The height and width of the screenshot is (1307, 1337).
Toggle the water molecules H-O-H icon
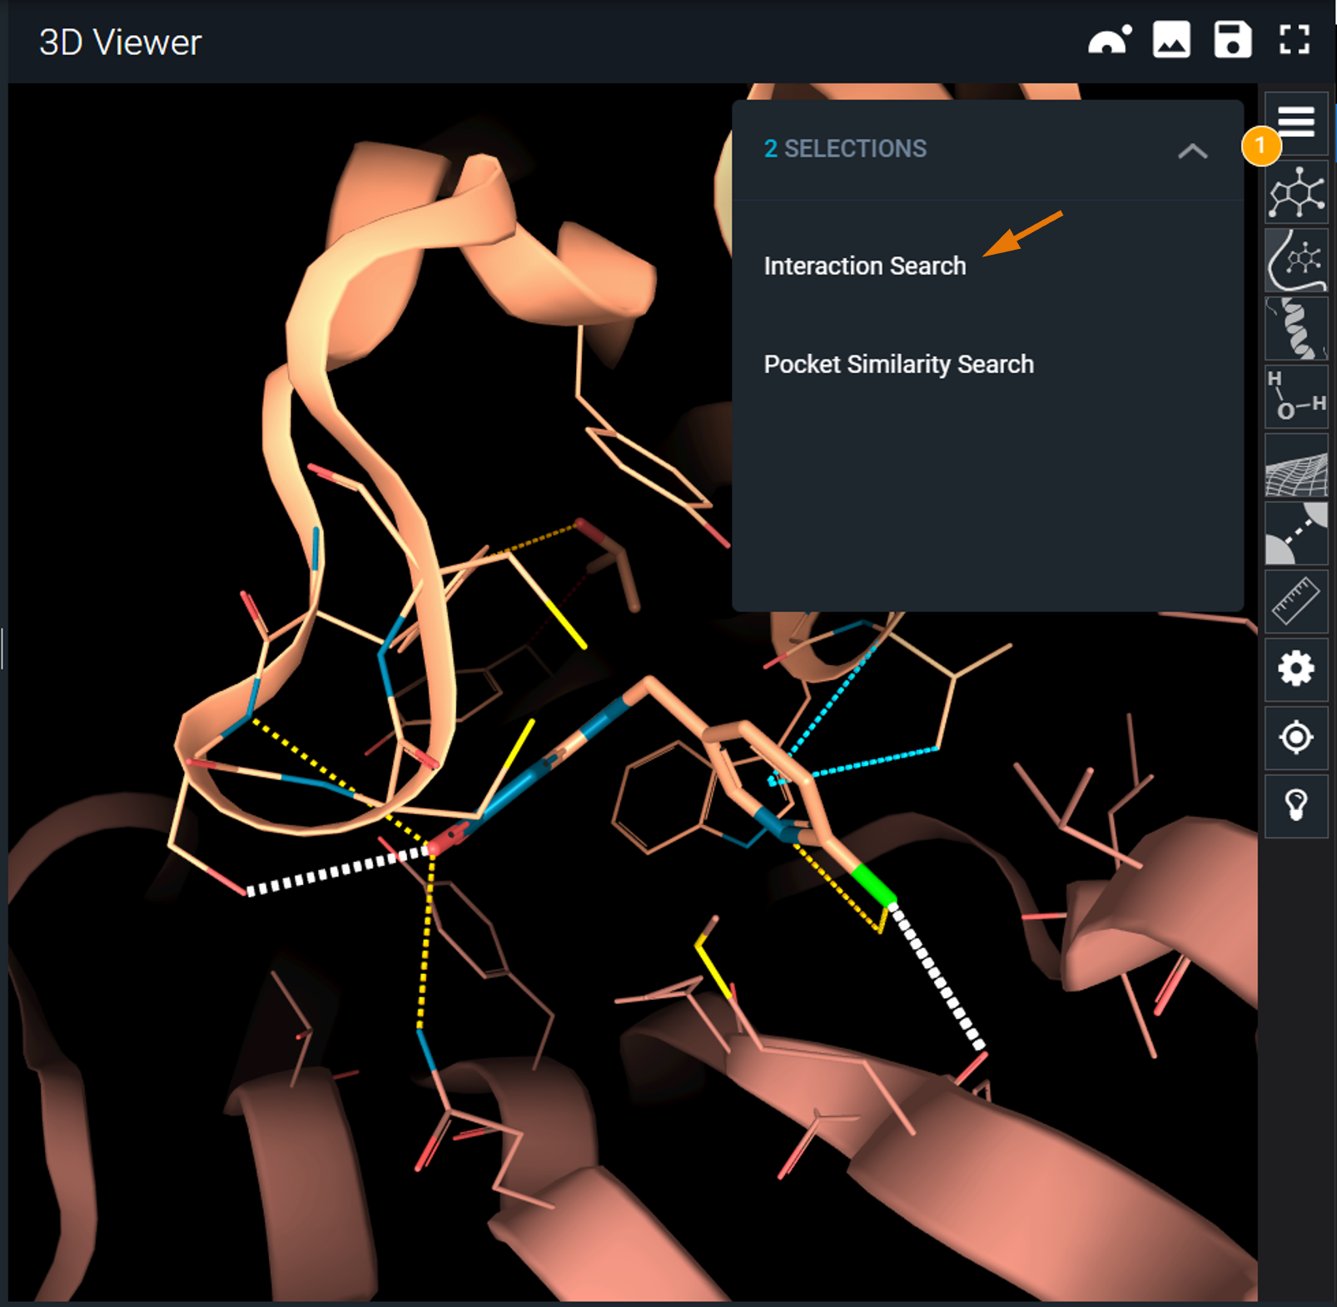tap(1296, 397)
